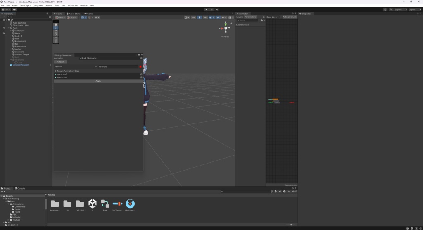Open Undo History icon in top toolbar
The image size is (423, 230).
click(x=385, y=9)
